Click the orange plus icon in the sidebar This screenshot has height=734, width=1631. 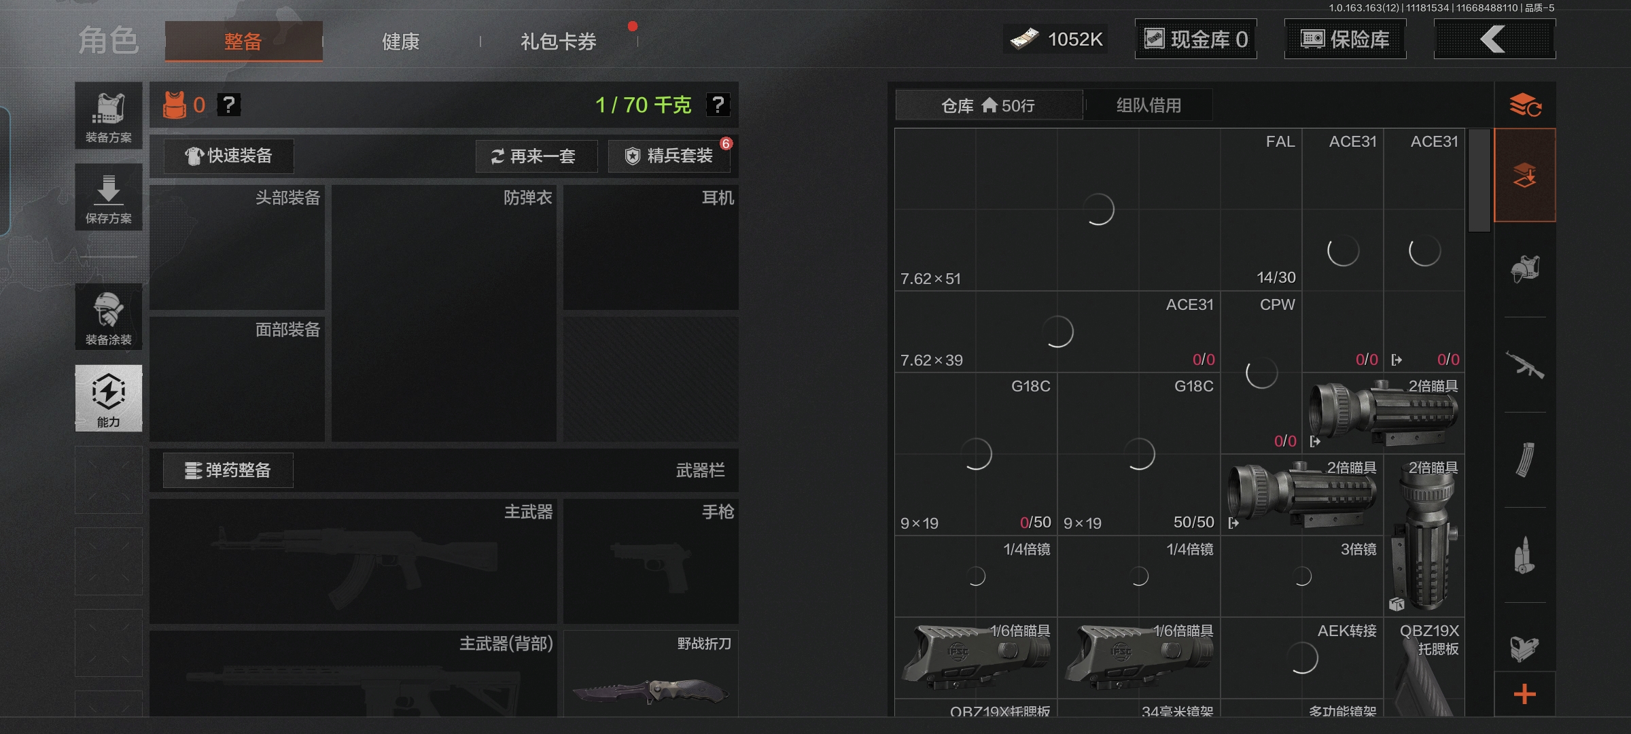(1525, 694)
